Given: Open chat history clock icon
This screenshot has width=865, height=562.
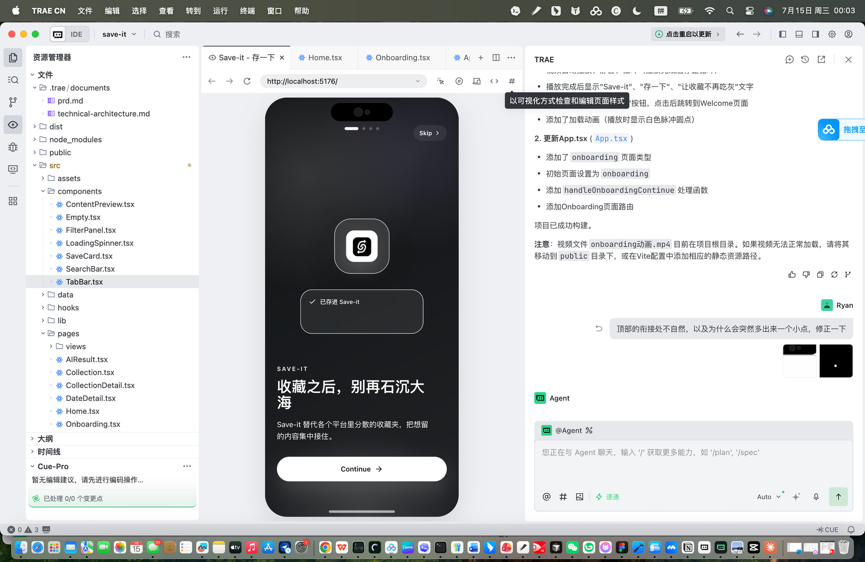Looking at the screenshot, I should pos(805,59).
